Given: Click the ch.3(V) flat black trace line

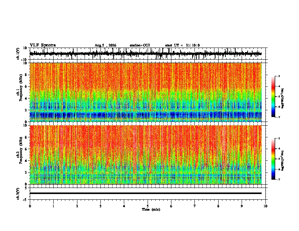Looking at the screenshot, I should pyautogui.click(x=146, y=193).
